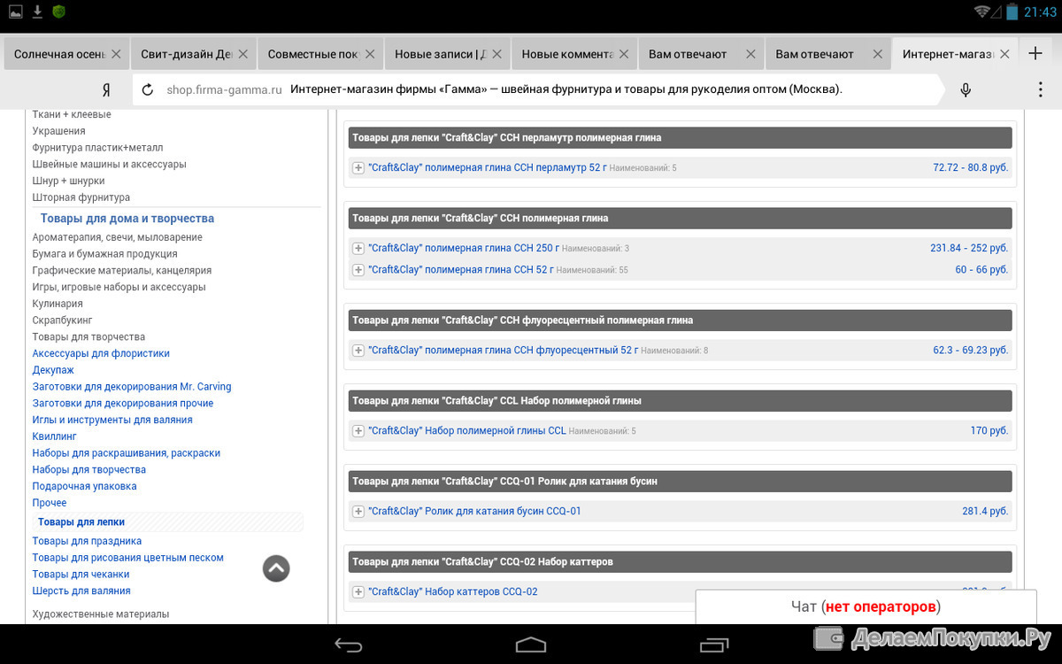Open the "Подарочная упаковка" link
The width and height of the screenshot is (1062, 664).
pyautogui.click(x=85, y=486)
